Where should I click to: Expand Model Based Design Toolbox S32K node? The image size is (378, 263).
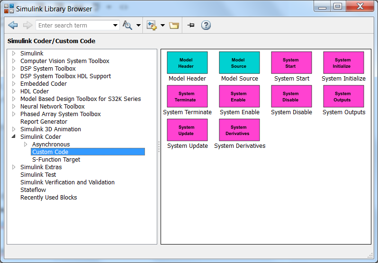pos(14,99)
